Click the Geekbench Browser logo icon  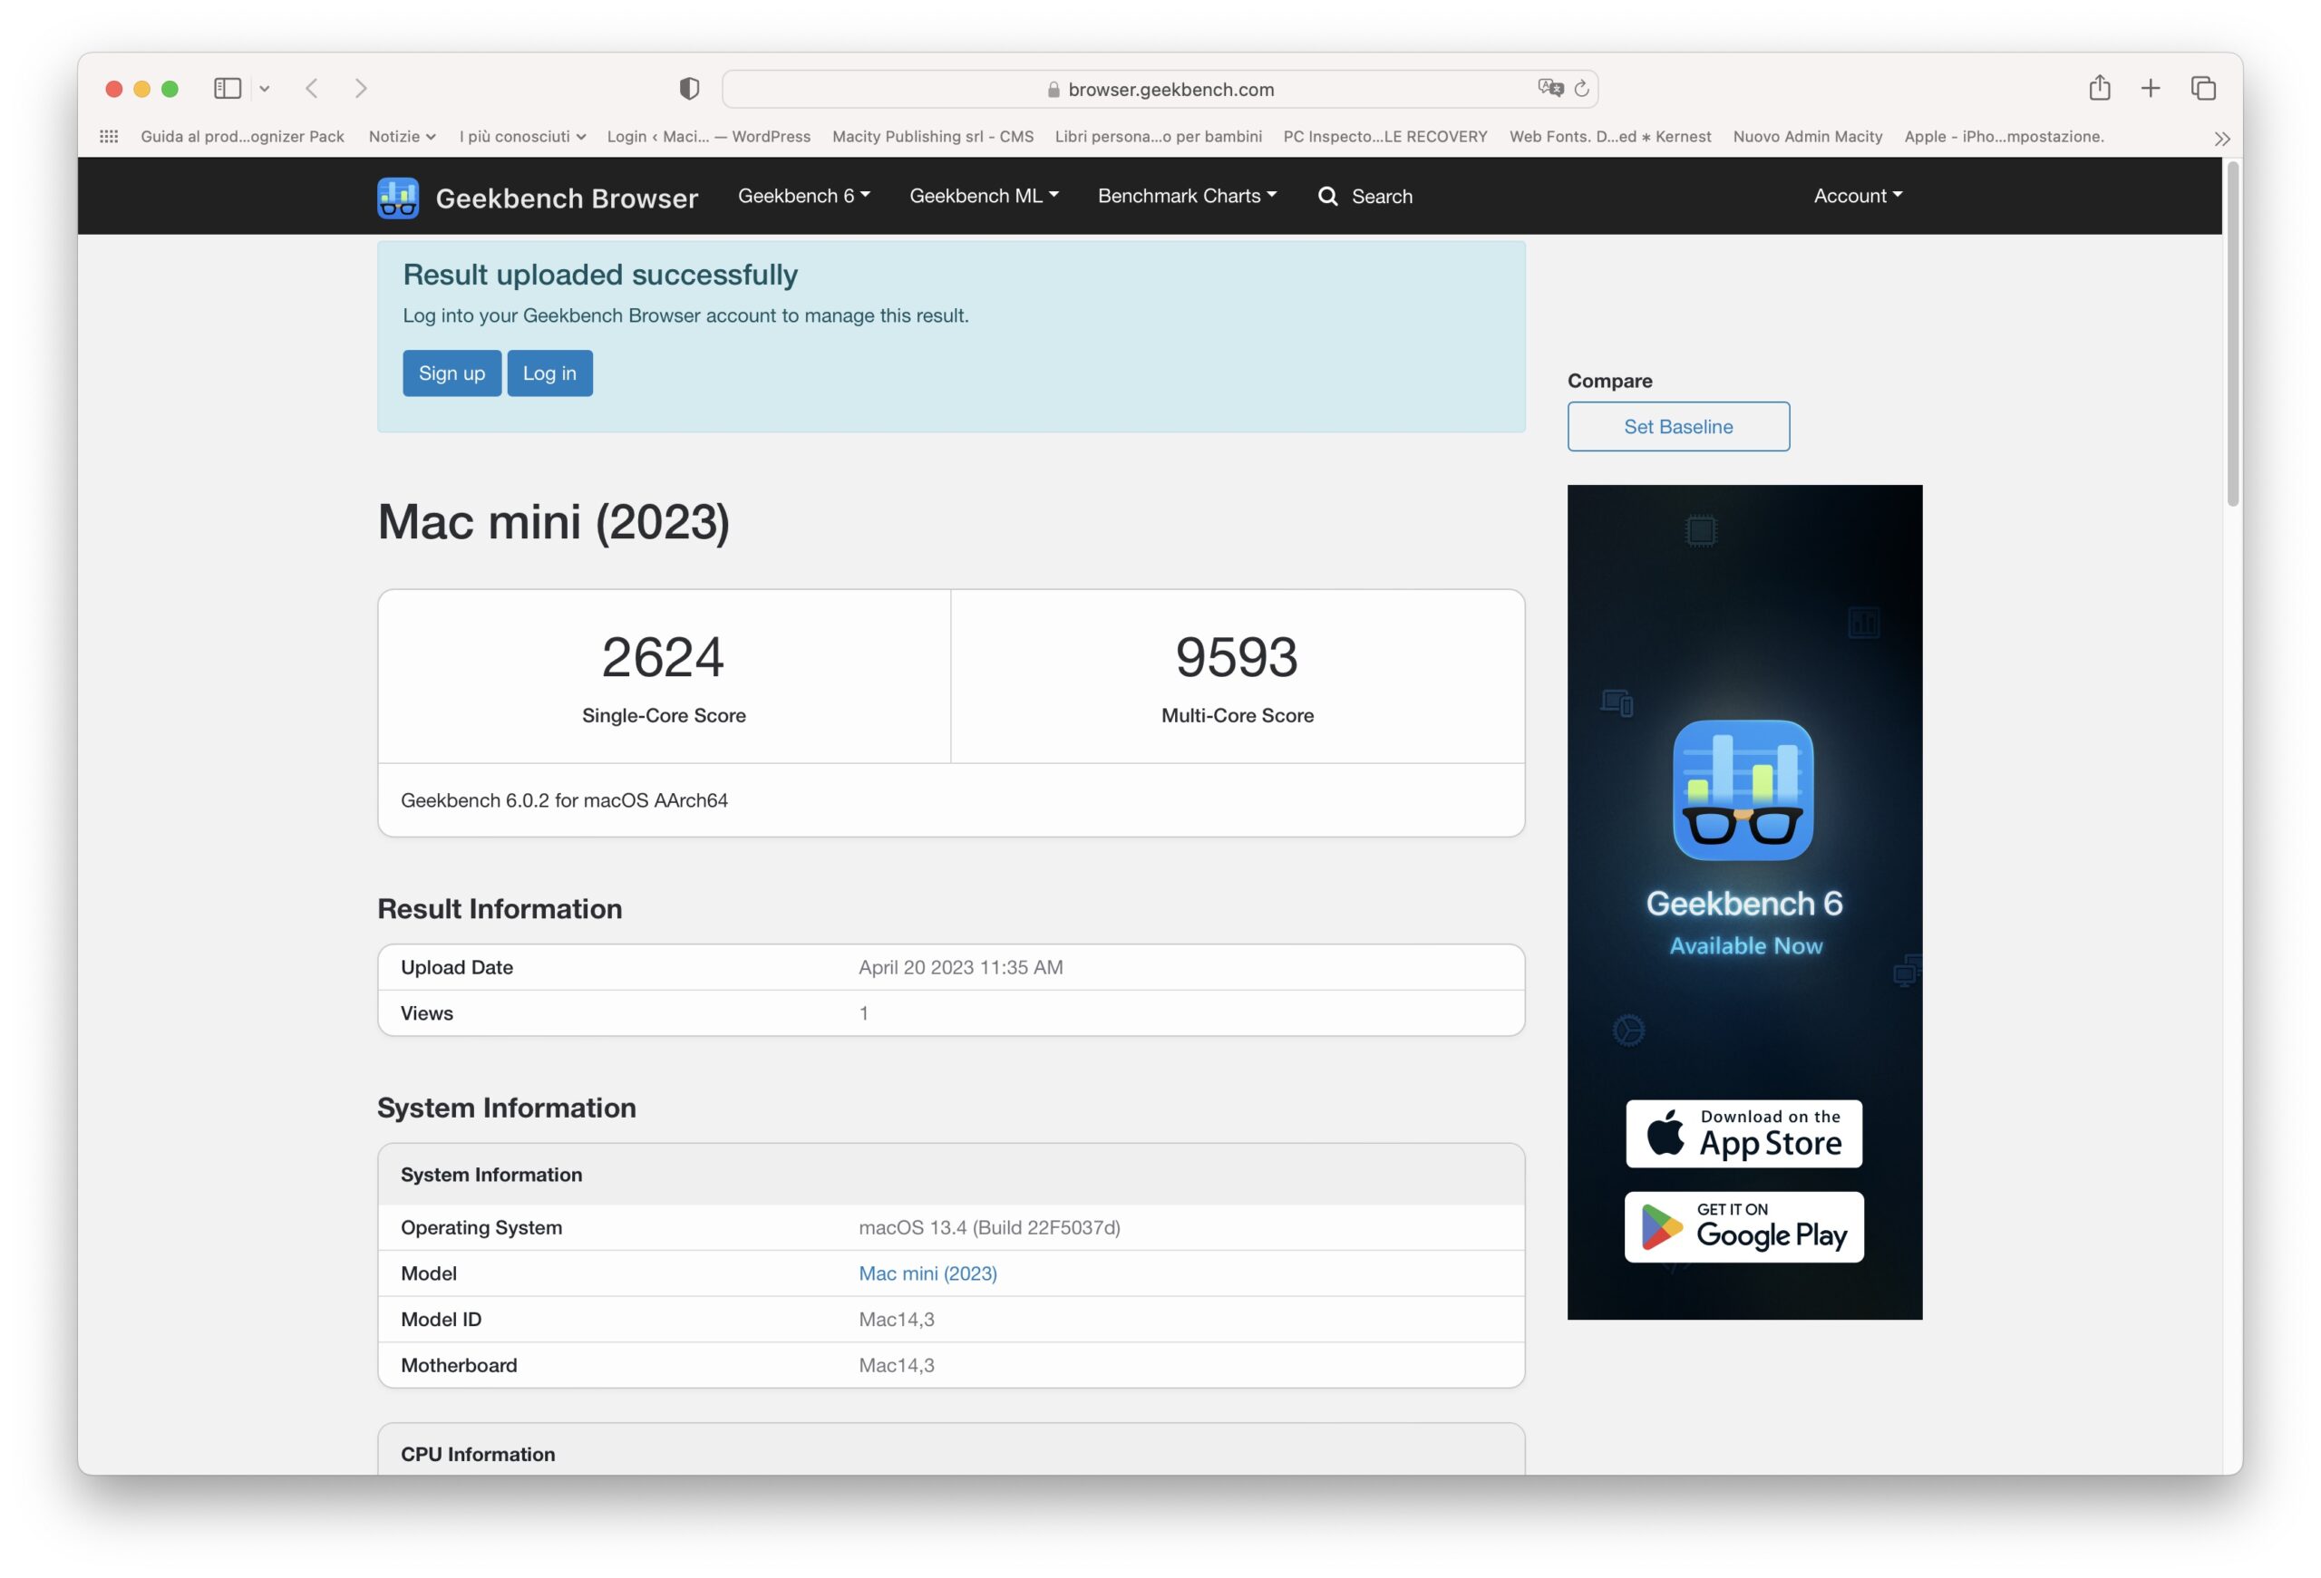click(397, 198)
